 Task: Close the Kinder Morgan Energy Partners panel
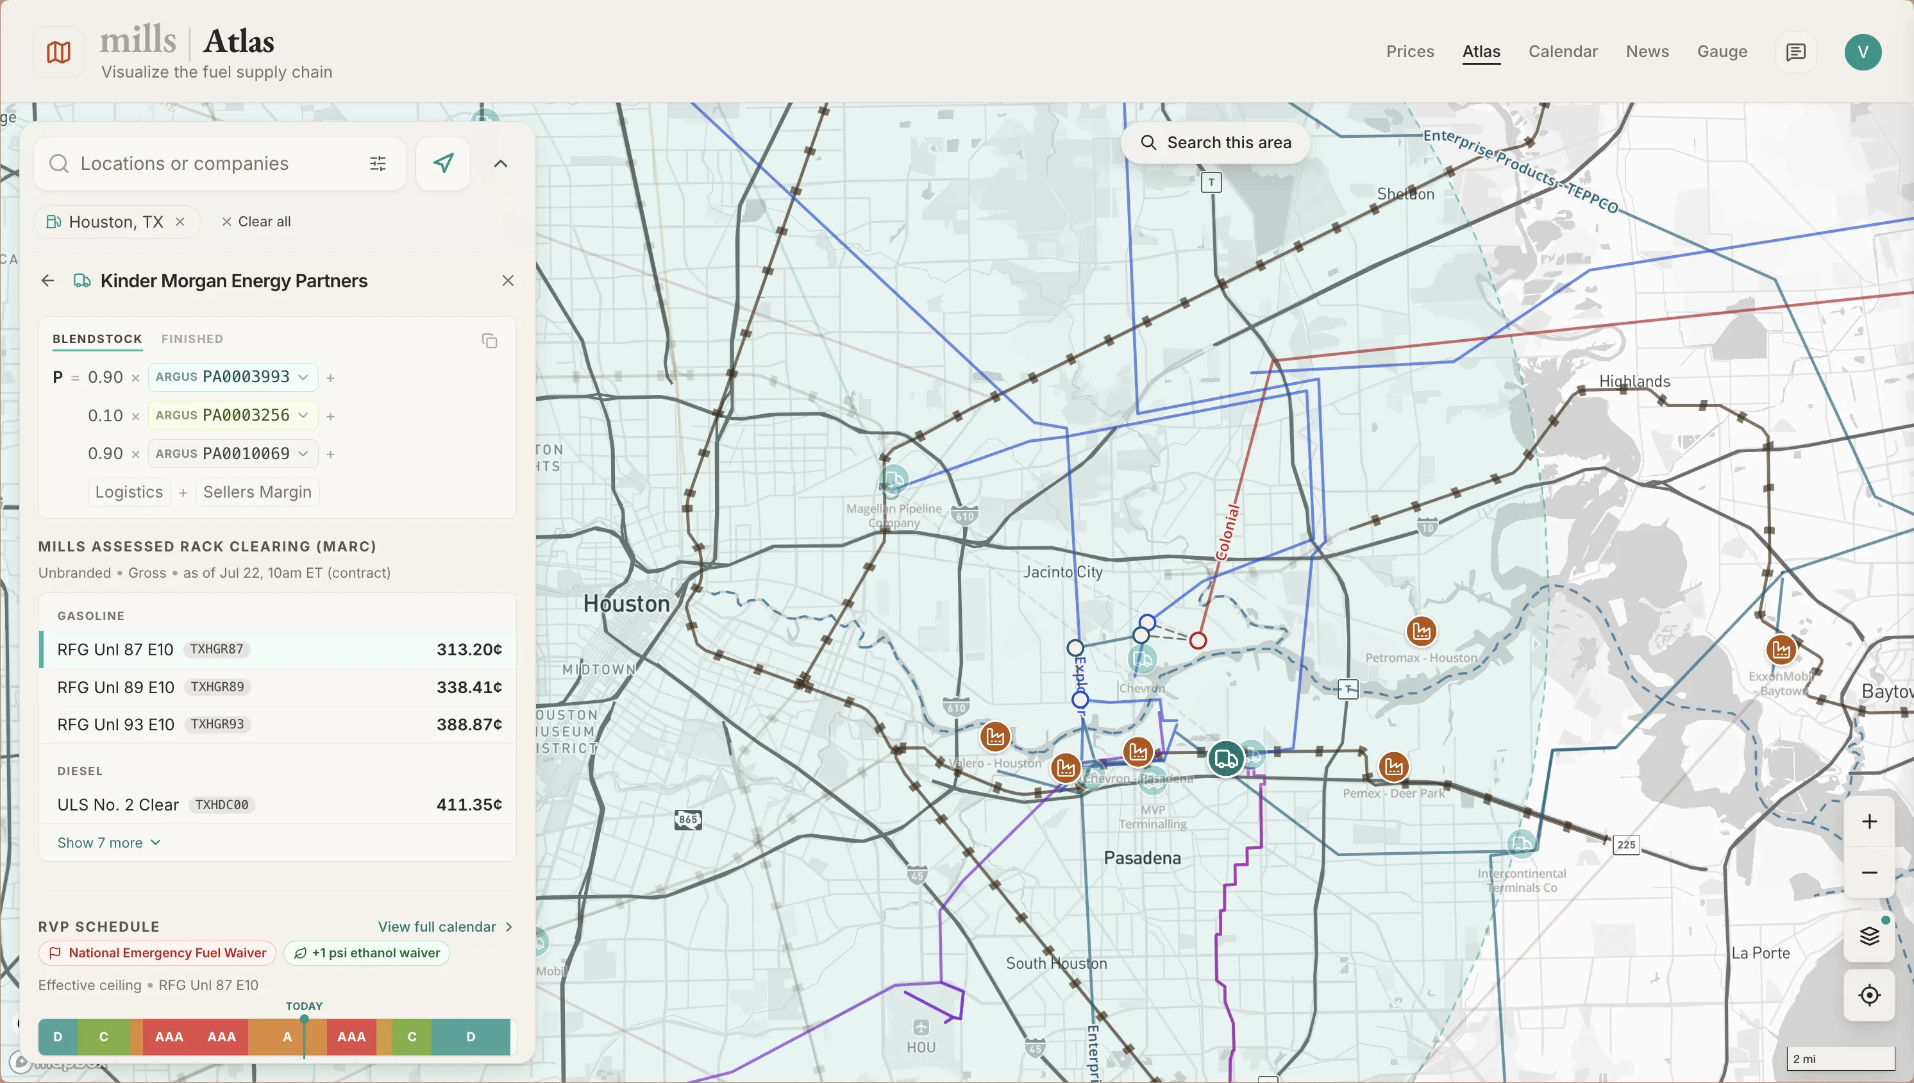point(508,280)
